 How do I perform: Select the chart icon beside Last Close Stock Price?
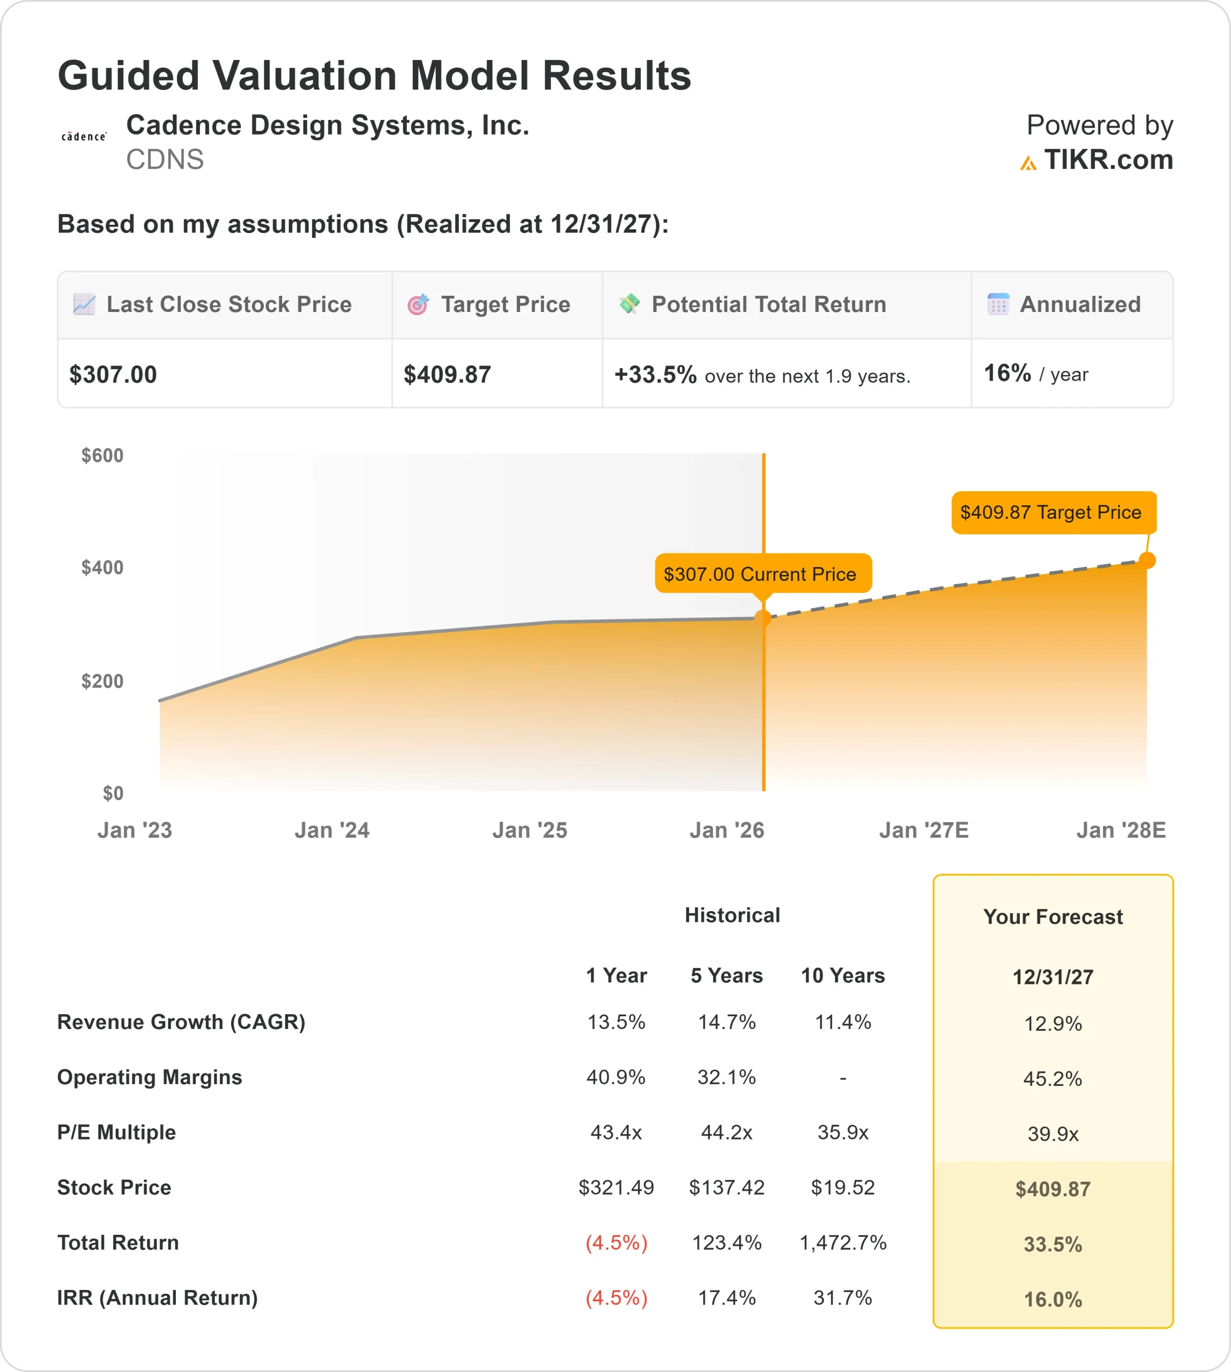[84, 305]
